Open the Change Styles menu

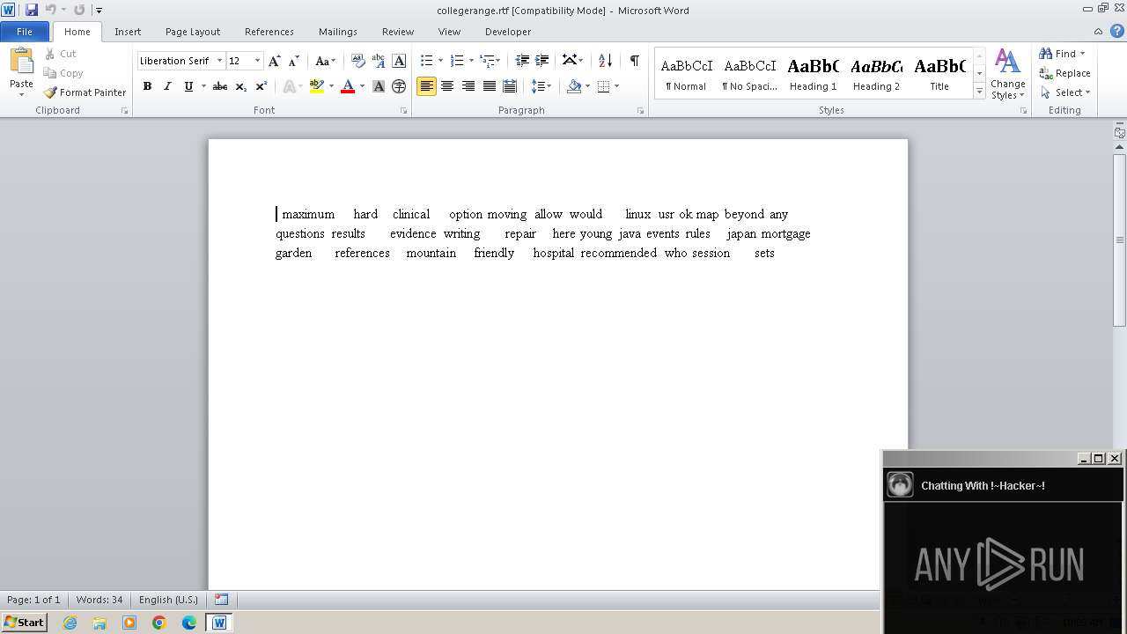pyautogui.click(x=1007, y=74)
